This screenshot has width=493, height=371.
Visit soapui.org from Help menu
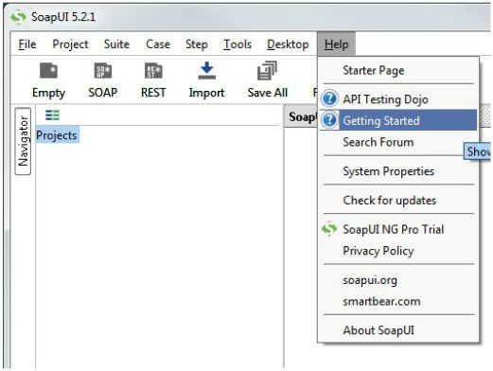click(398, 280)
